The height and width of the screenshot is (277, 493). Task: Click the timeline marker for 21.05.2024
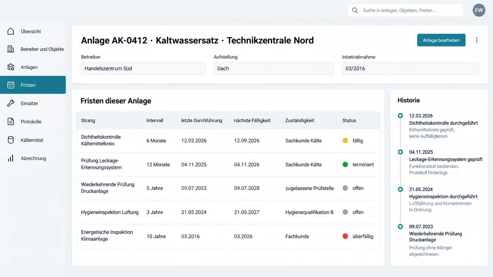(400, 189)
